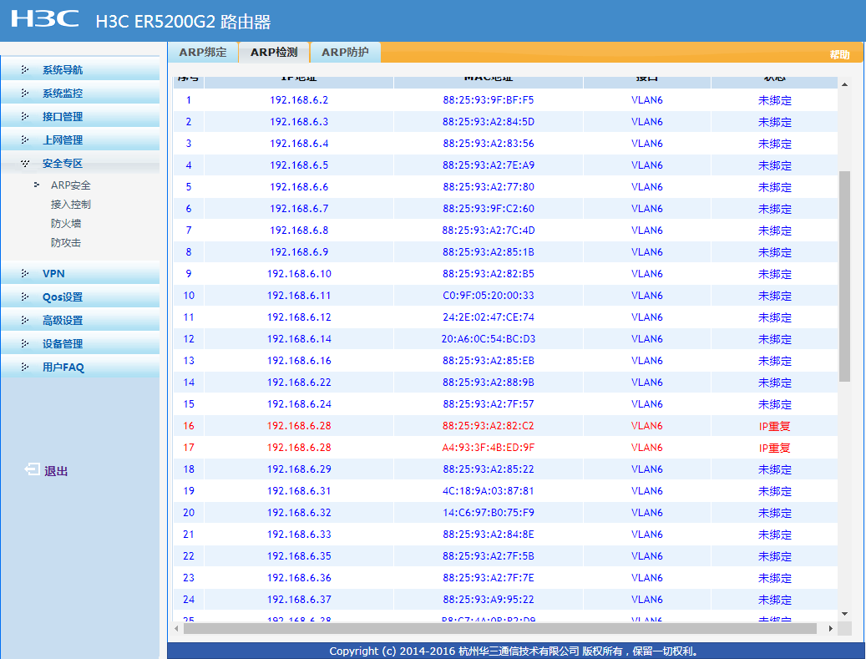The width and height of the screenshot is (866, 659).
Task: Click 退出 to log out
Action: pyautogui.click(x=56, y=470)
